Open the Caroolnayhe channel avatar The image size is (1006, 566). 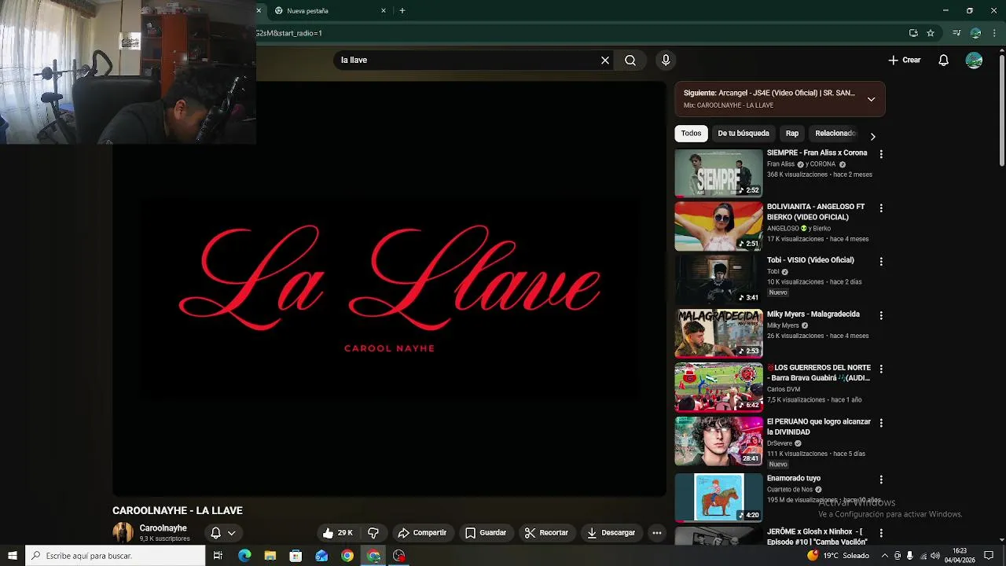point(123,533)
